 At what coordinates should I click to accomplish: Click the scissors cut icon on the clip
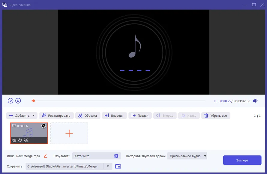[x=26, y=140]
